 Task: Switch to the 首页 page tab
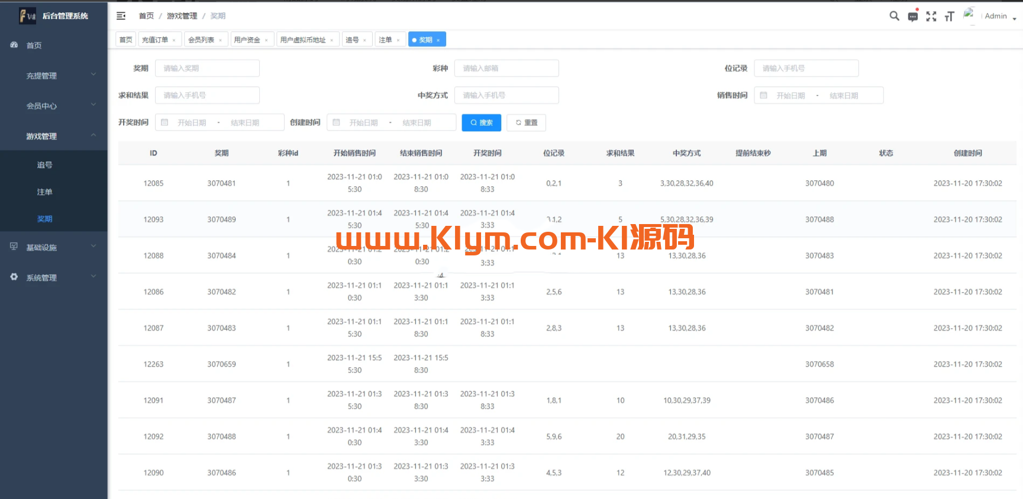(x=126, y=40)
